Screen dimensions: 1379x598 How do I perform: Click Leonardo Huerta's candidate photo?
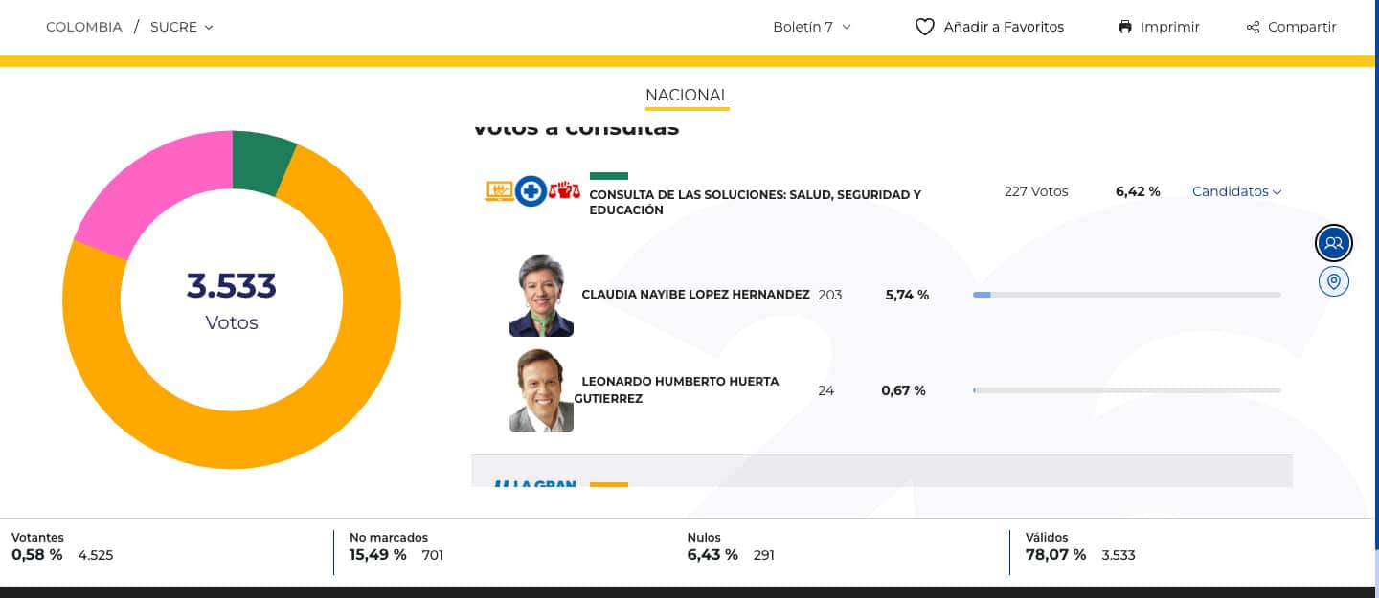[x=541, y=391]
